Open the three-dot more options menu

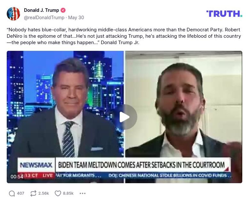83,193
